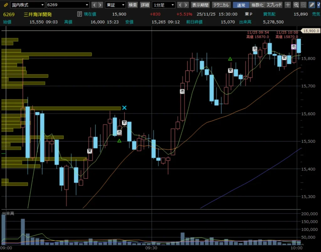Screen dimensions: 321x252
Task: Toggle the checkbox at toolbar's right edge
Action: [318, 5]
